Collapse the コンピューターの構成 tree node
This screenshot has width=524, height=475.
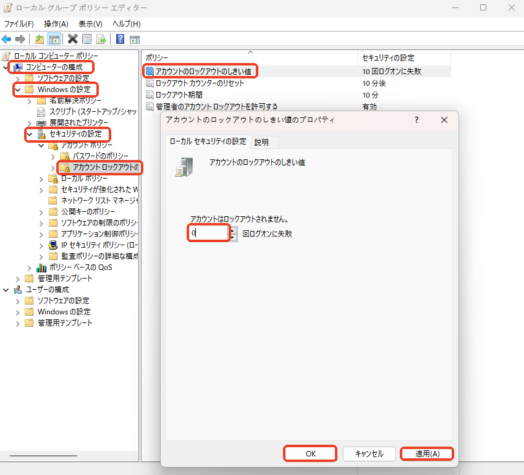point(6,67)
